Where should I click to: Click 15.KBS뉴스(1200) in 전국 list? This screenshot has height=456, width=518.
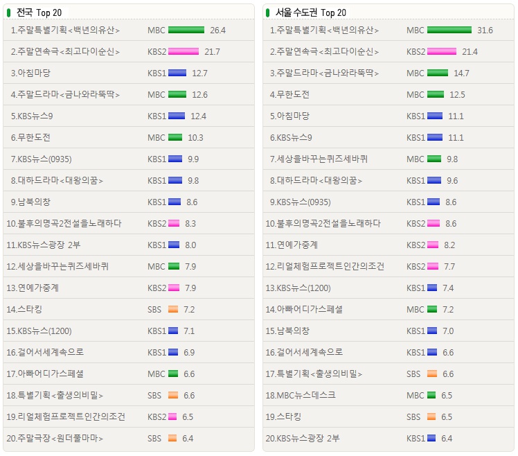(x=39, y=331)
